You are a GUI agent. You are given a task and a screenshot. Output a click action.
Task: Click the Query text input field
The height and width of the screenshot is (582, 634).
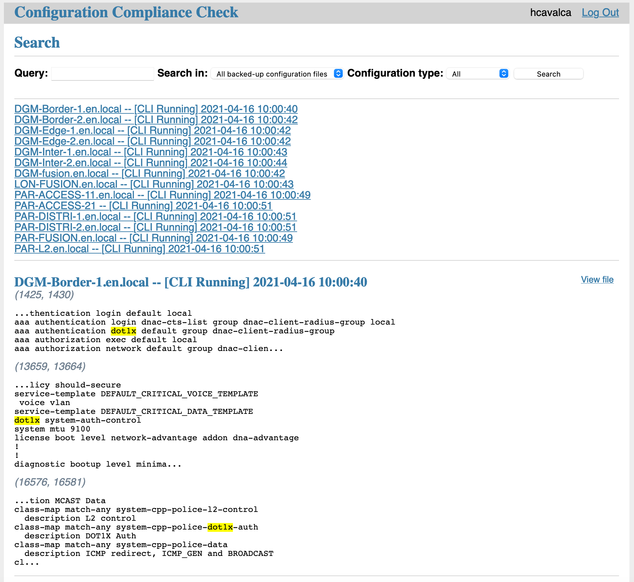102,74
